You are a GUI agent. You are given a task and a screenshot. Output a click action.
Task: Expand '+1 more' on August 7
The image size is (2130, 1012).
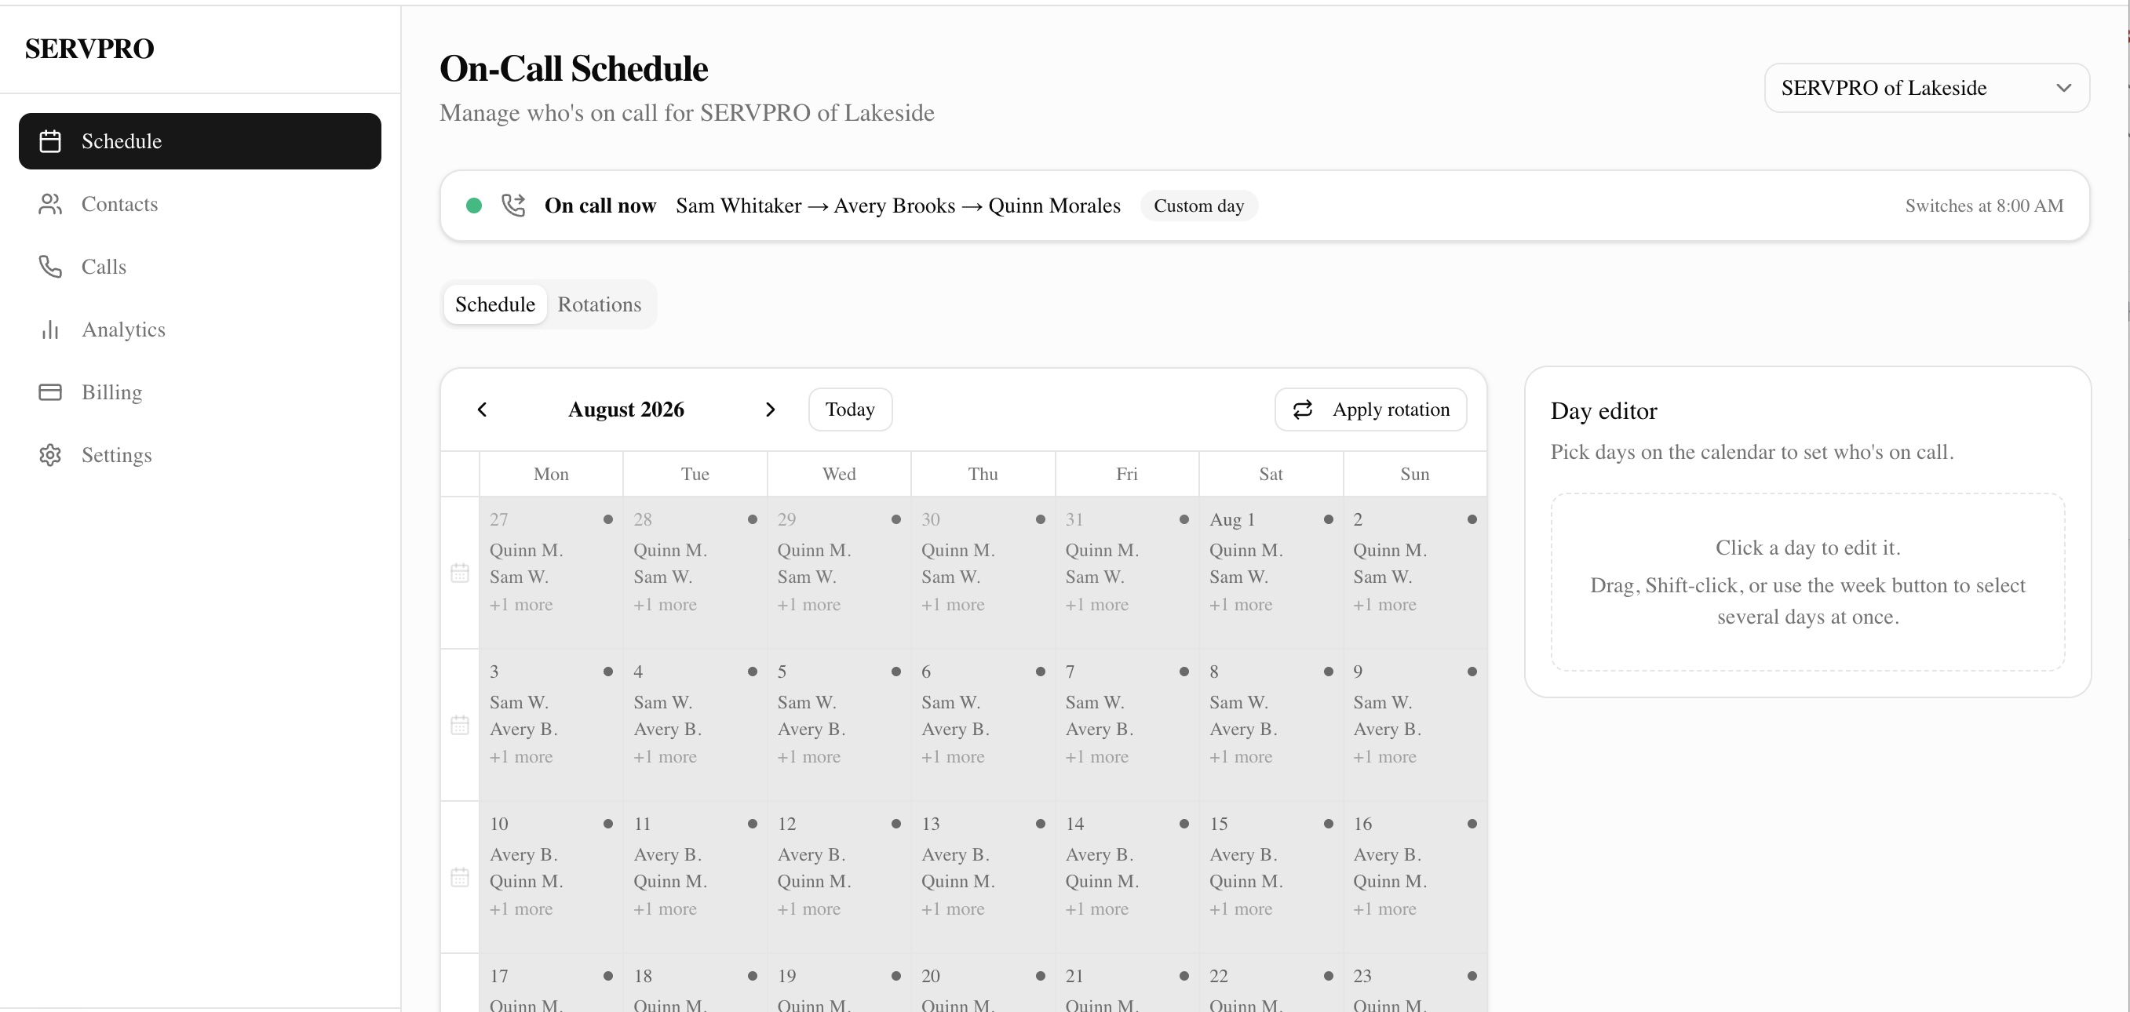tap(1096, 756)
